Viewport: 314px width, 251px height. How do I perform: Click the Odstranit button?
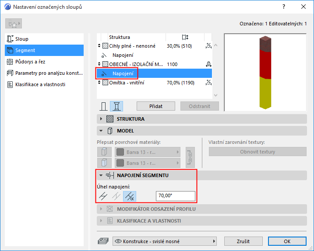pos(199,106)
